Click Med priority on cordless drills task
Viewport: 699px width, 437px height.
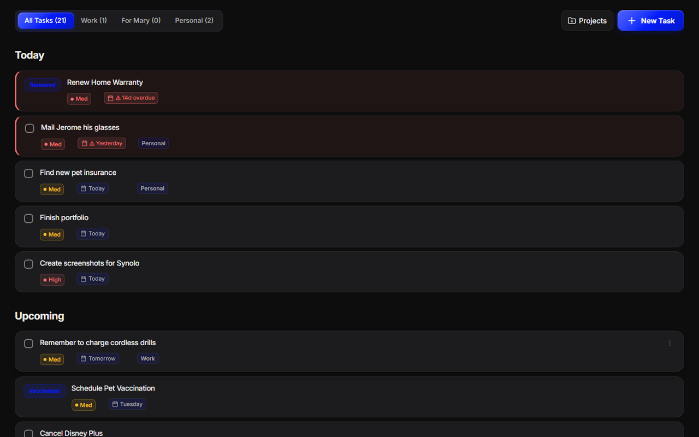(x=52, y=359)
